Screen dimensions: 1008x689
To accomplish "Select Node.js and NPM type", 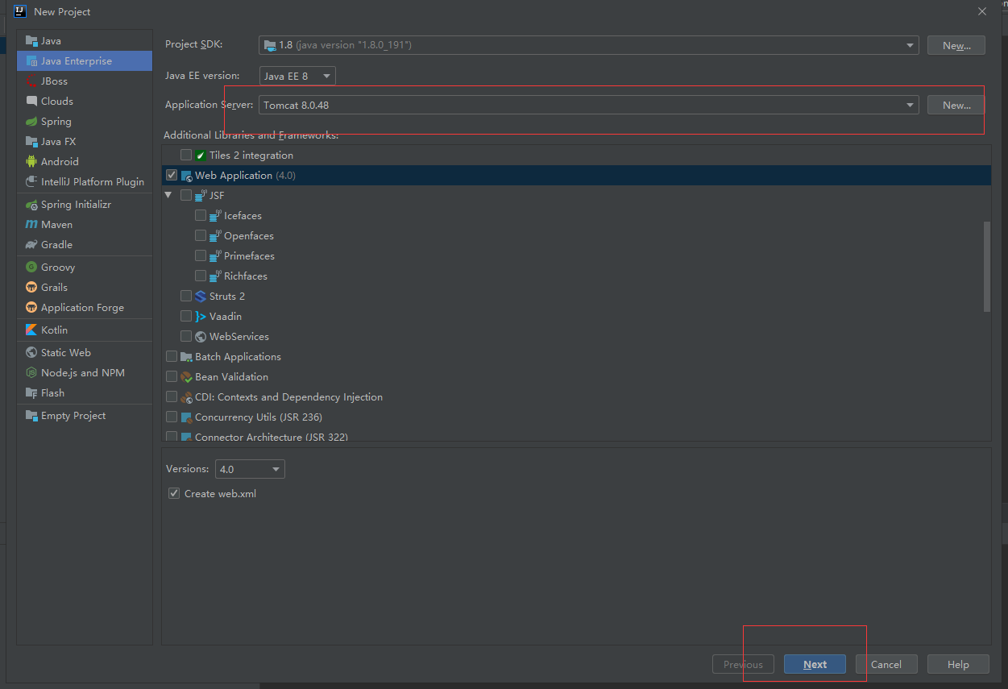I will coord(85,372).
